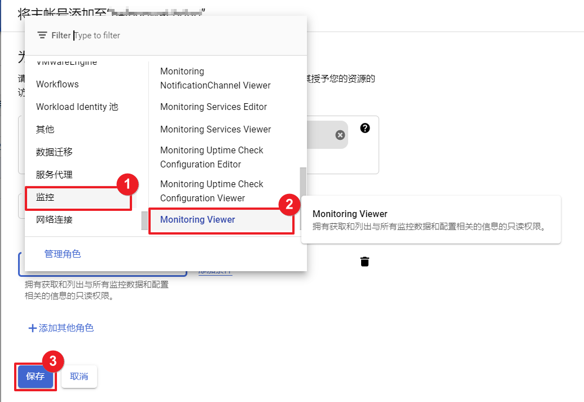The width and height of the screenshot is (584, 402).
Task: Select the 网络连接 category
Action: point(54,220)
